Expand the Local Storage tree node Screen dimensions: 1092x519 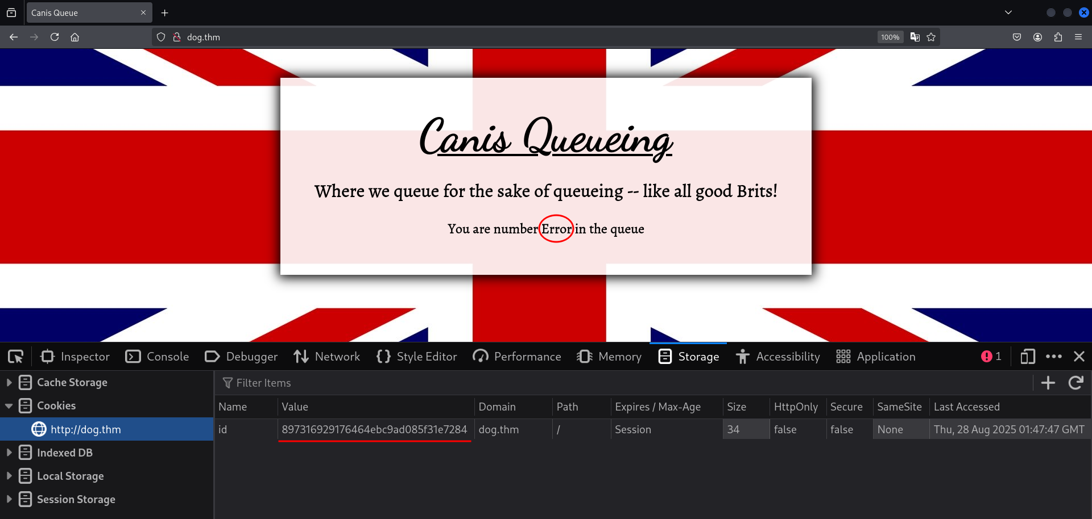(x=9, y=476)
